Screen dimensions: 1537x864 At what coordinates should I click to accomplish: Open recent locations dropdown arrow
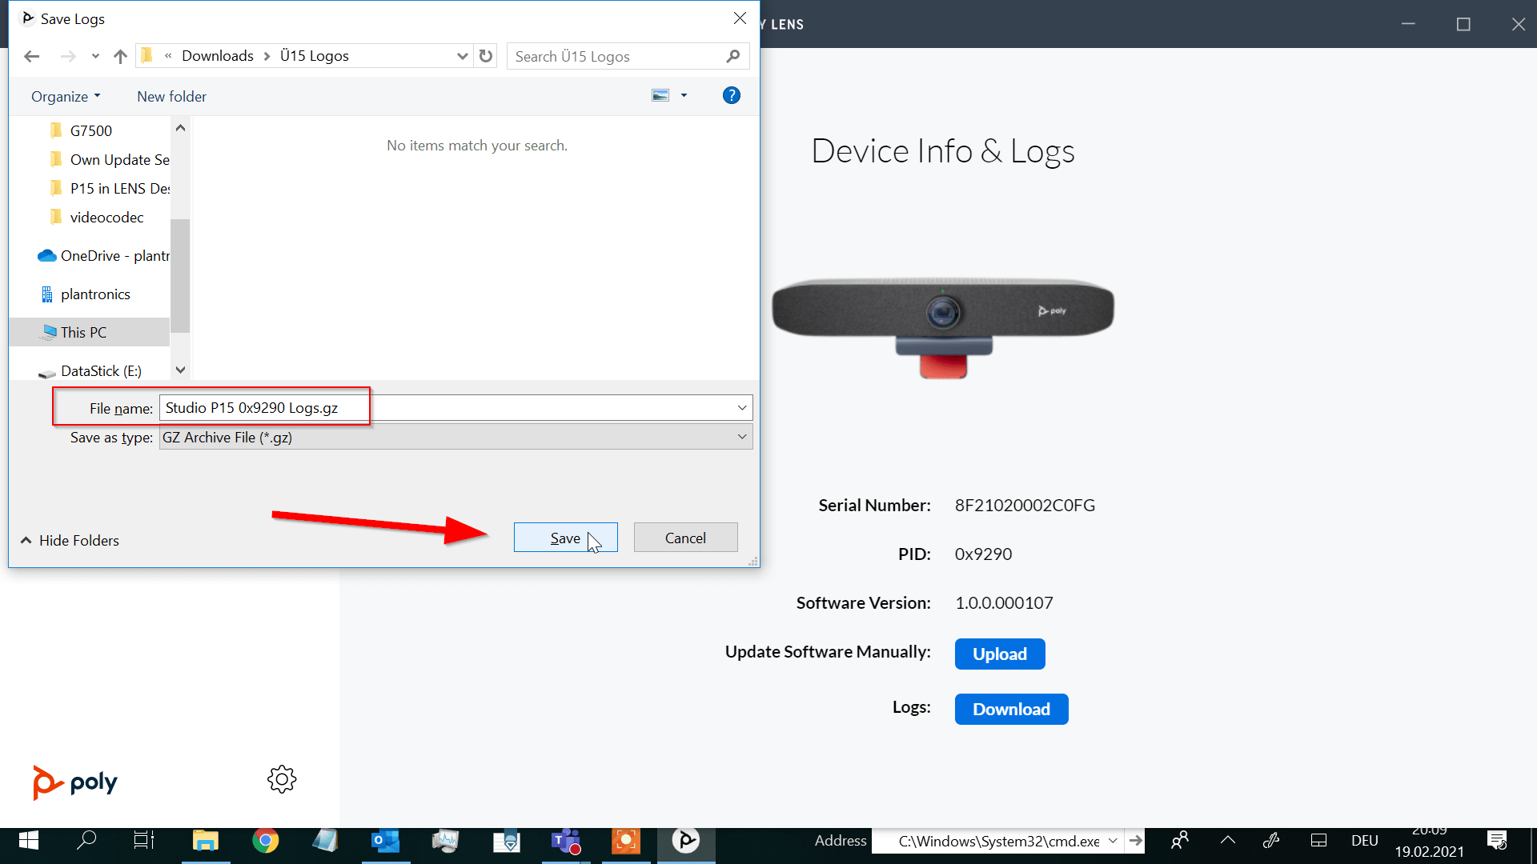coord(95,56)
